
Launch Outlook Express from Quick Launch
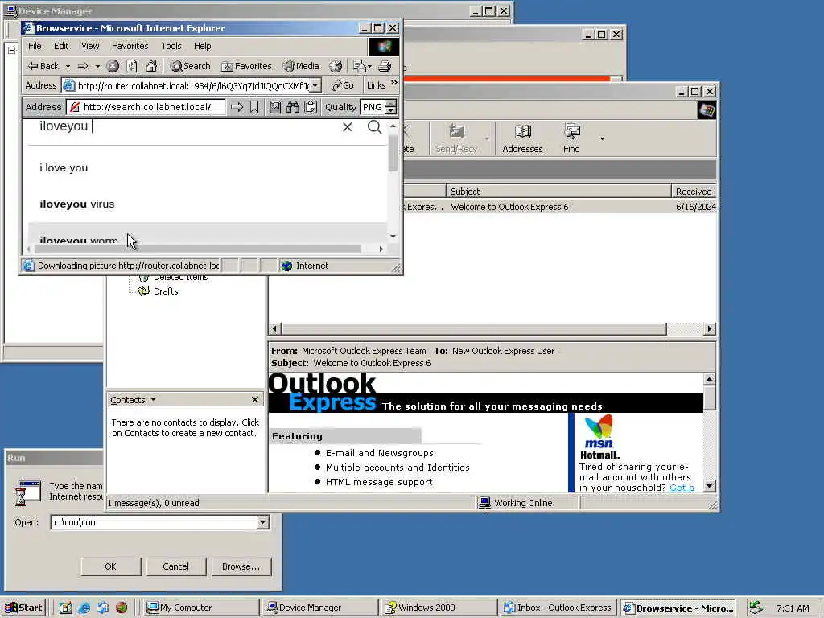click(x=102, y=608)
